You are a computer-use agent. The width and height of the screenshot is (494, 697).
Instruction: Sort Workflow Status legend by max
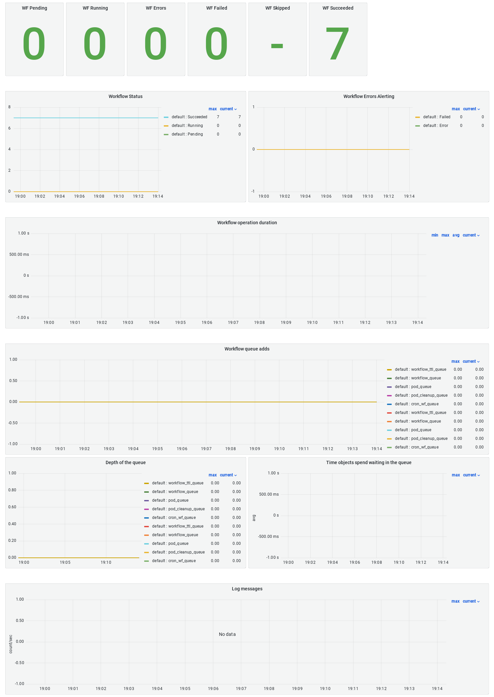pos(213,109)
